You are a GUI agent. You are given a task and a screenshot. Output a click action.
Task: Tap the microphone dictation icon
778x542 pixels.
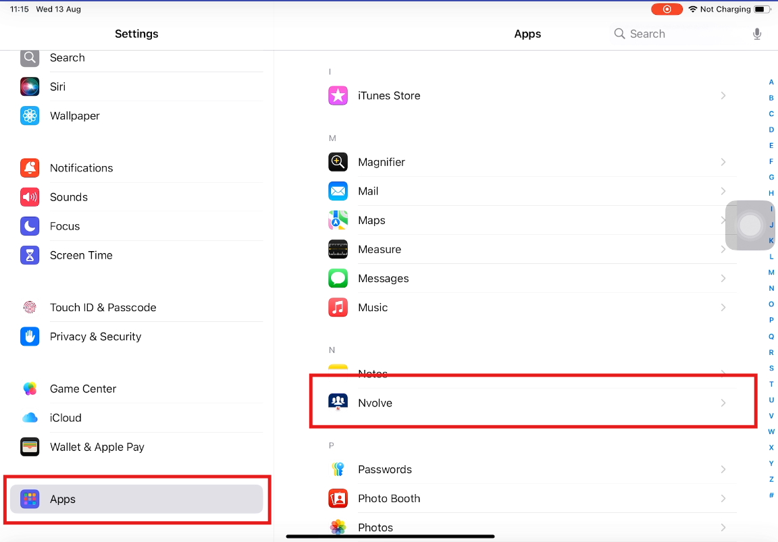coord(757,34)
